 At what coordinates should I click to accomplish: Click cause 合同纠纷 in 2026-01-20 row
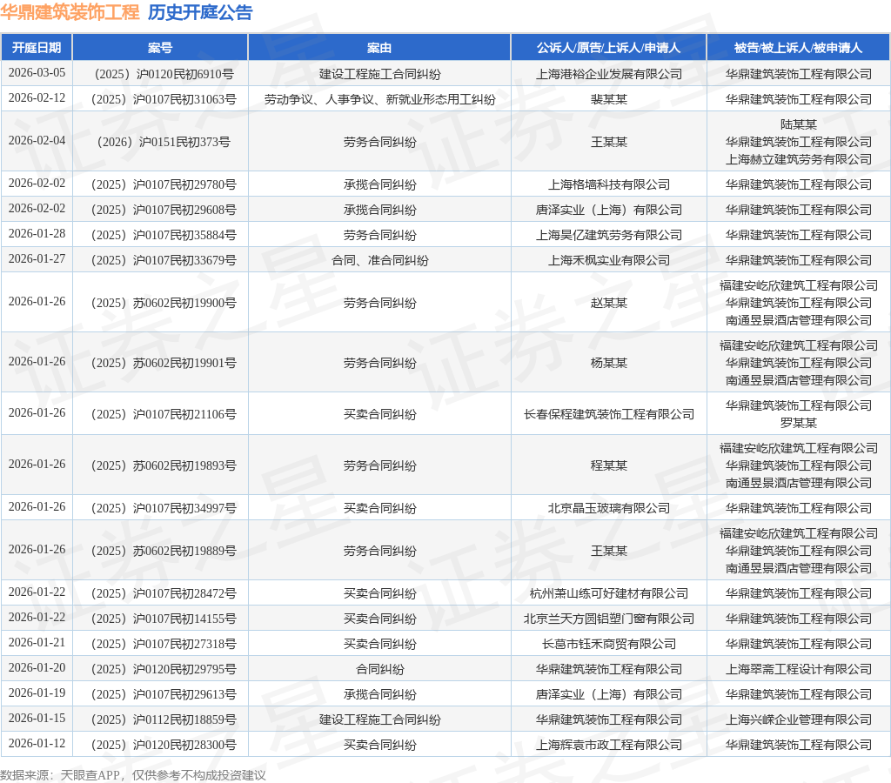(379, 669)
